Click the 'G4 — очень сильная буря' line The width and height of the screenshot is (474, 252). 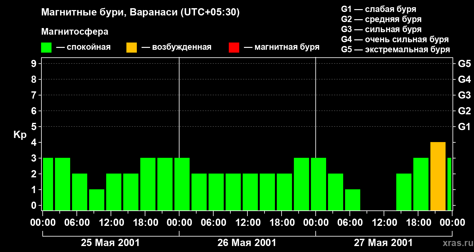(x=395, y=39)
